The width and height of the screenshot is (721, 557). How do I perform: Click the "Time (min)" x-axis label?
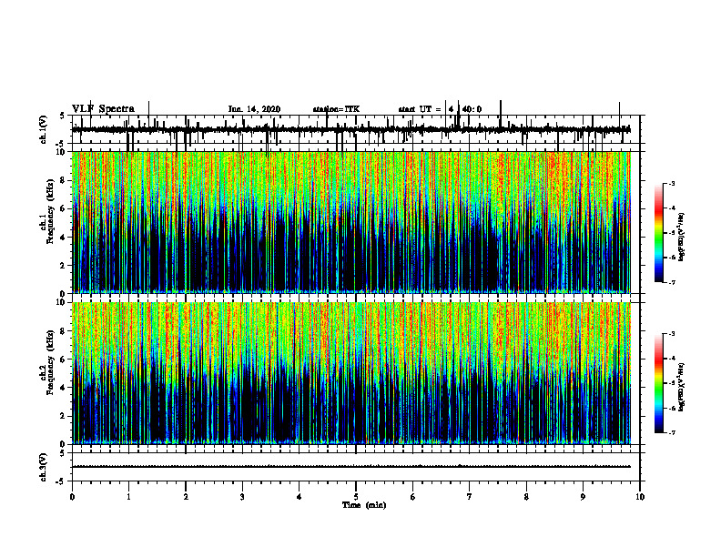click(364, 505)
